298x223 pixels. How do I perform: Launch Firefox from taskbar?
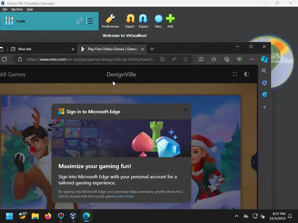click(x=48, y=216)
